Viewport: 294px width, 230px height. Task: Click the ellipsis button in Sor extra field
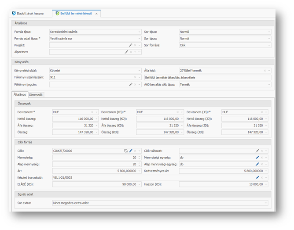click(266, 203)
